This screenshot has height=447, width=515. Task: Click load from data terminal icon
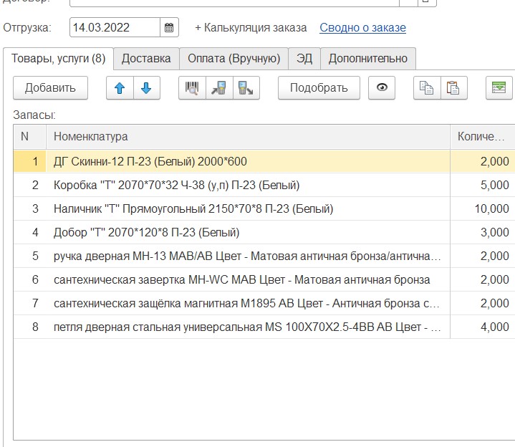tap(218, 88)
